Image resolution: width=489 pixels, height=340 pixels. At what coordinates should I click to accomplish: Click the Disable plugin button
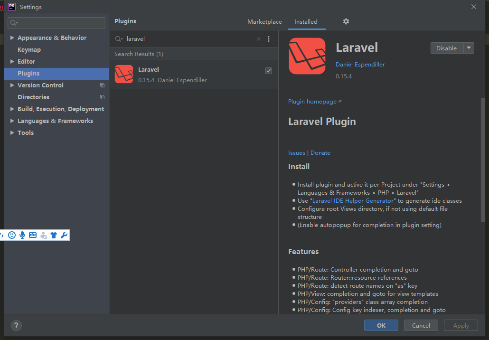(x=447, y=48)
